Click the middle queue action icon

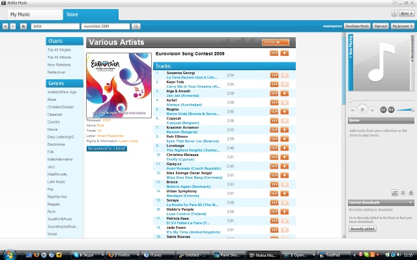(x=403, y=192)
